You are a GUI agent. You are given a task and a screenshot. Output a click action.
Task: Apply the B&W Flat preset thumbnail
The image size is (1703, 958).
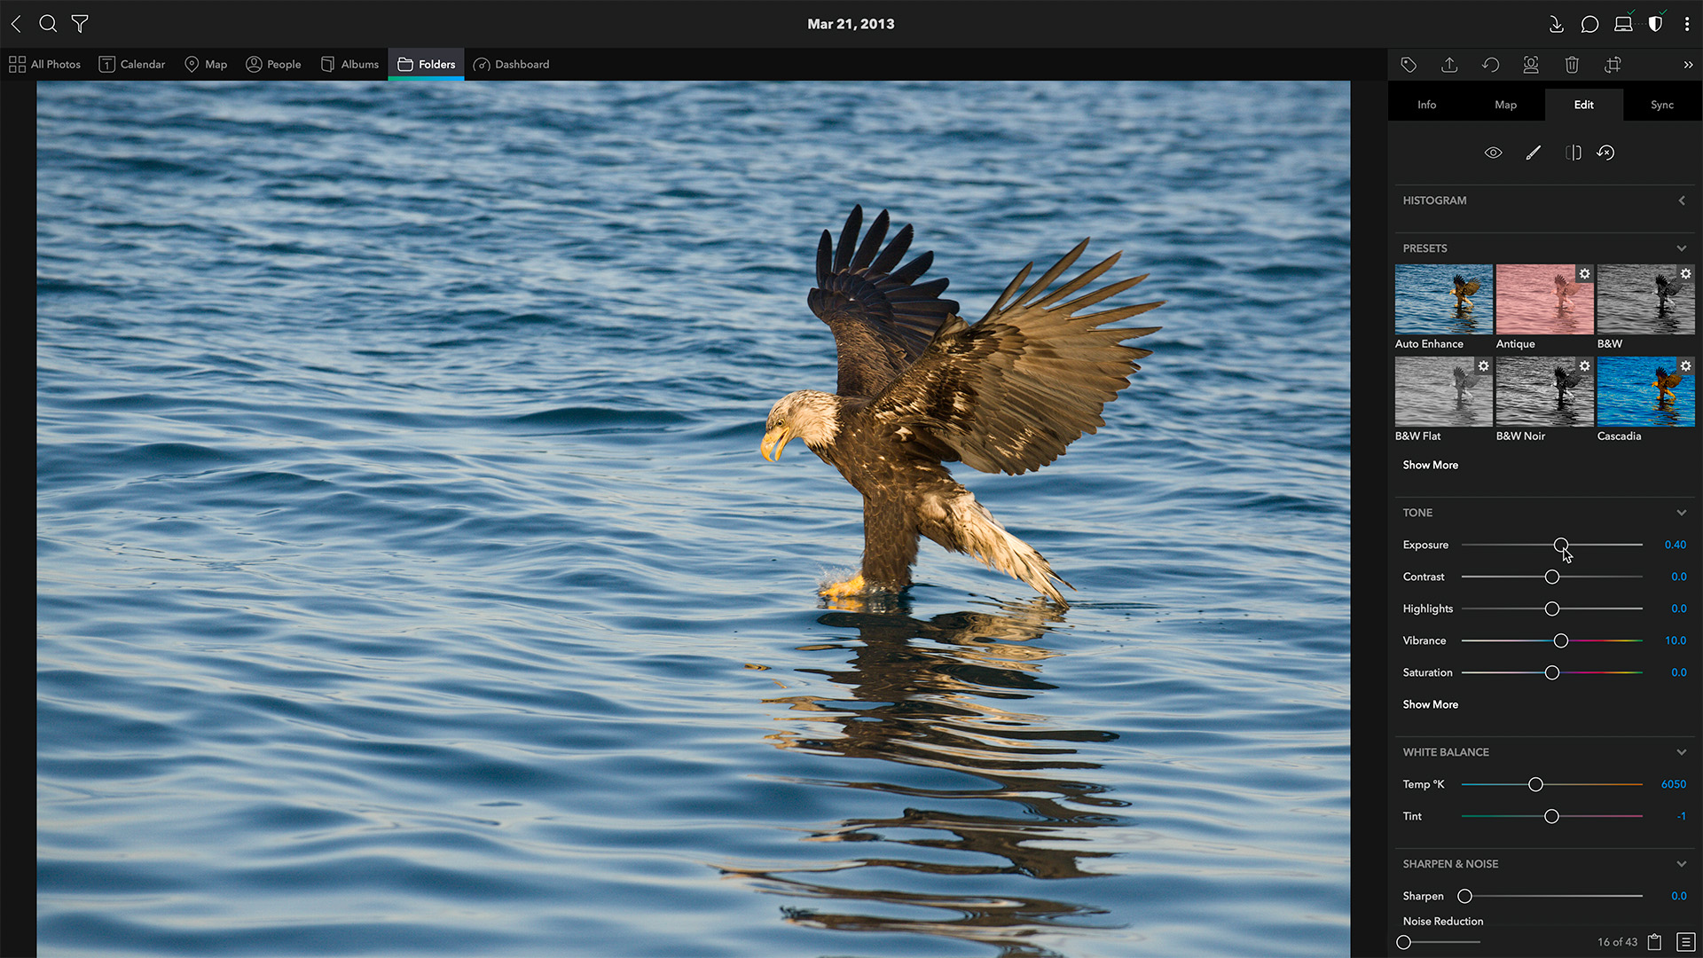point(1443,391)
